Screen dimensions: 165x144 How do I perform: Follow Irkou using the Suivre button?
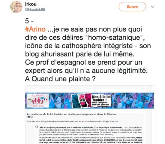click(x=132, y=7)
